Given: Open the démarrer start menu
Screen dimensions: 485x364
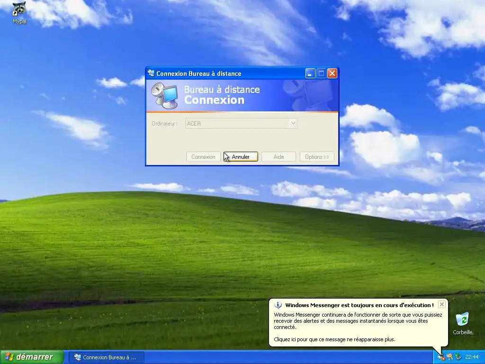Looking at the screenshot, I should tap(32, 357).
